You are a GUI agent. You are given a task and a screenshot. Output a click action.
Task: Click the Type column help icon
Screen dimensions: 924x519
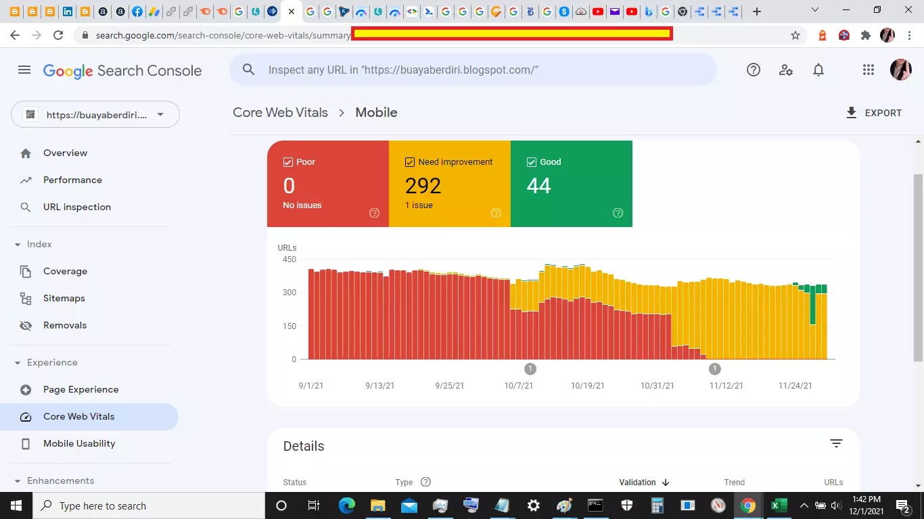(x=425, y=482)
